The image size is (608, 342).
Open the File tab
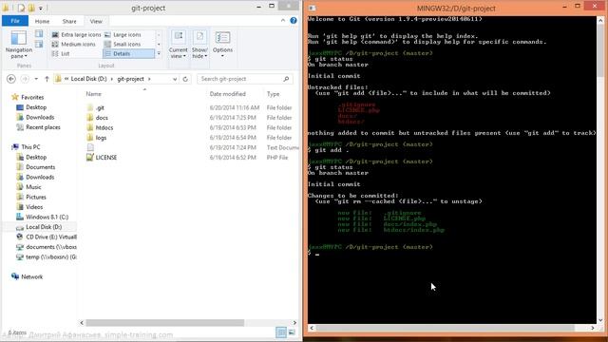[x=15, y=21]
